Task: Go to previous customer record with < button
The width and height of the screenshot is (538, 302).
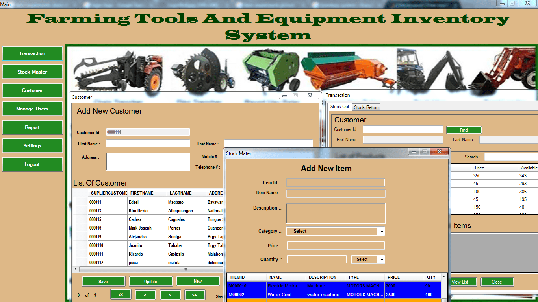Action: 145,295
